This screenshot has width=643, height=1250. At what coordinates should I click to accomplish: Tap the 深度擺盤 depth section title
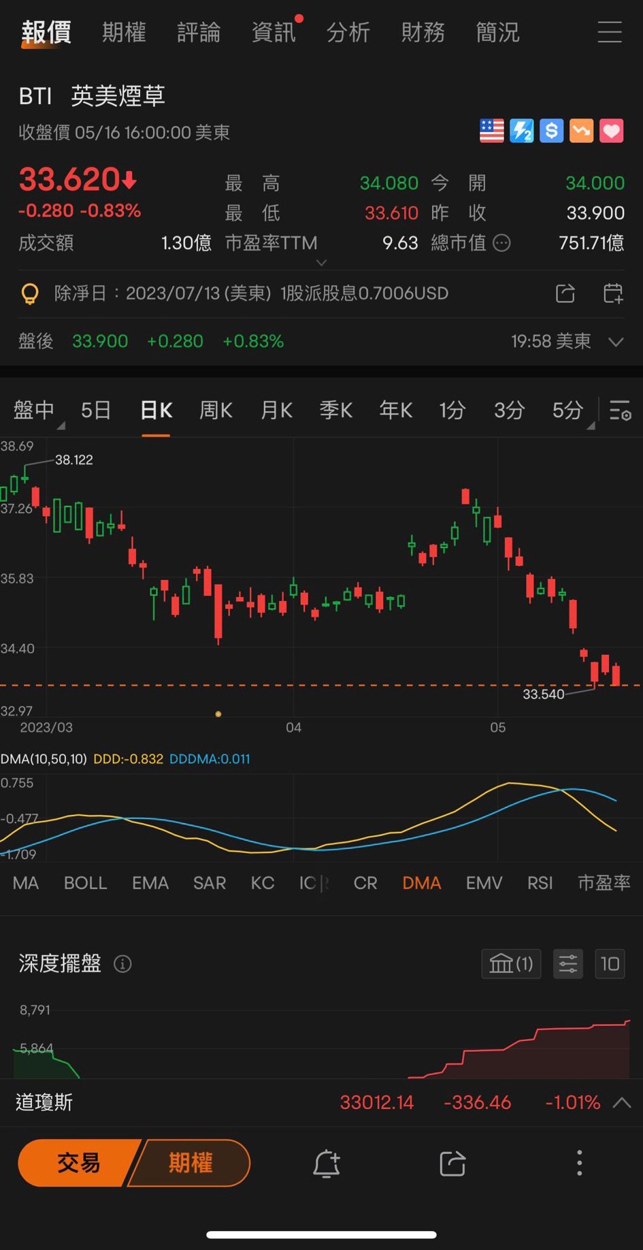click(60, 964)
